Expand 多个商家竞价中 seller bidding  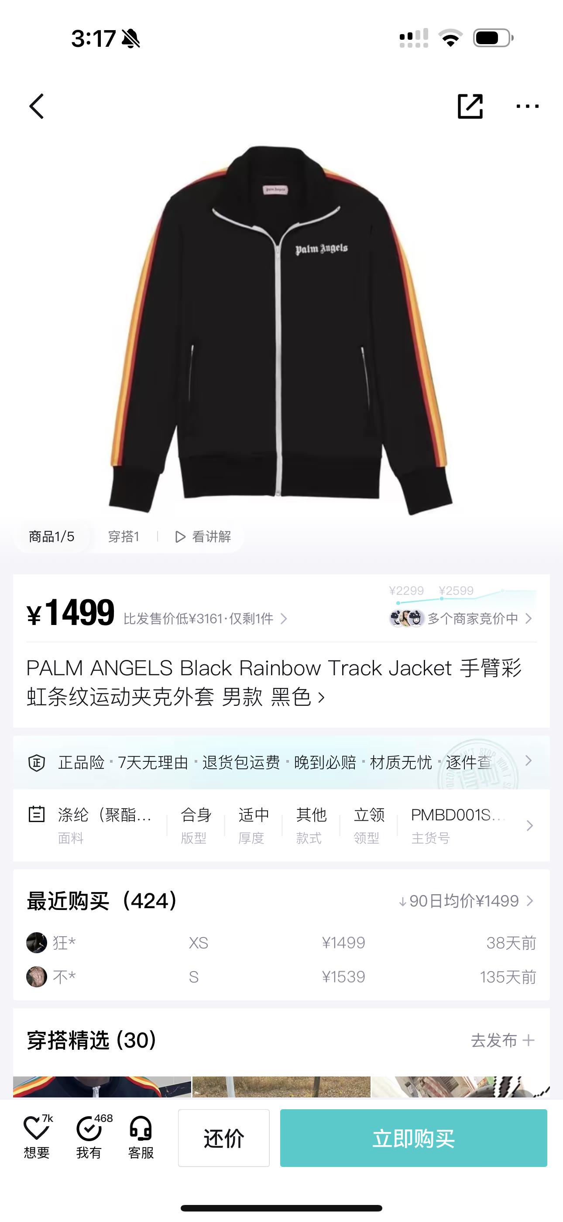pos(460,618)
